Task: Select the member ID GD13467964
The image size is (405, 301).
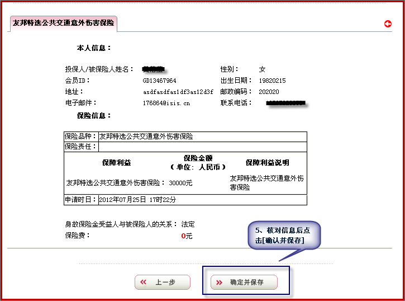Action: 159,81
